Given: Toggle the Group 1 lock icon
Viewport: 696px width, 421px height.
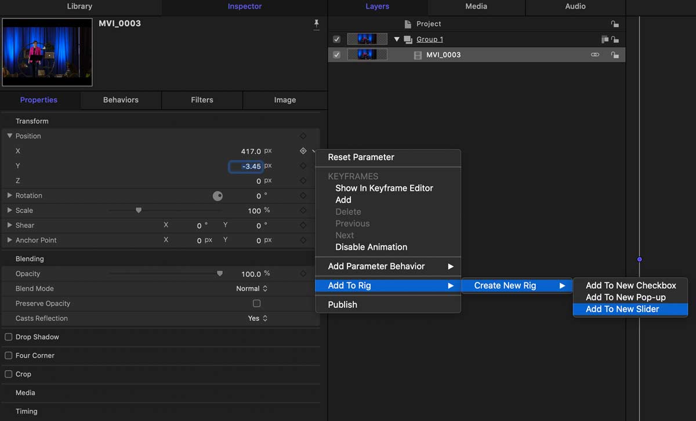Looking at the screenshot, I should [x=615, y=39].
